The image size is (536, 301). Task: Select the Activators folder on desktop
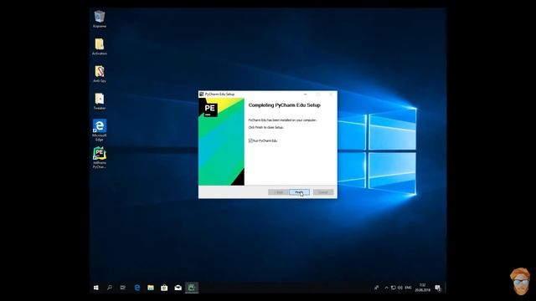[100, 47]
